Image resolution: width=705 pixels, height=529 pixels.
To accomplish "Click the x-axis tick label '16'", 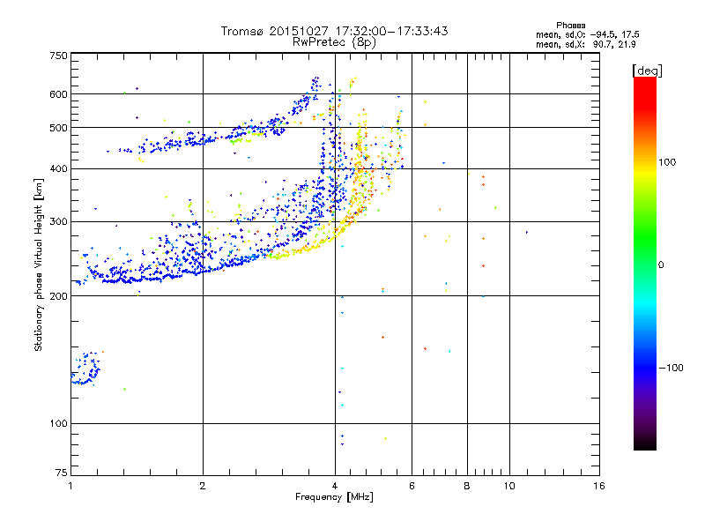I will tap(599, 486).
